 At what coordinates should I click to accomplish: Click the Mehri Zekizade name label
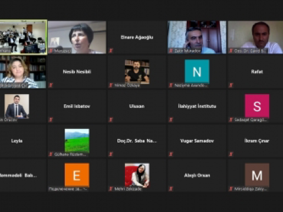tap(128, 189)
